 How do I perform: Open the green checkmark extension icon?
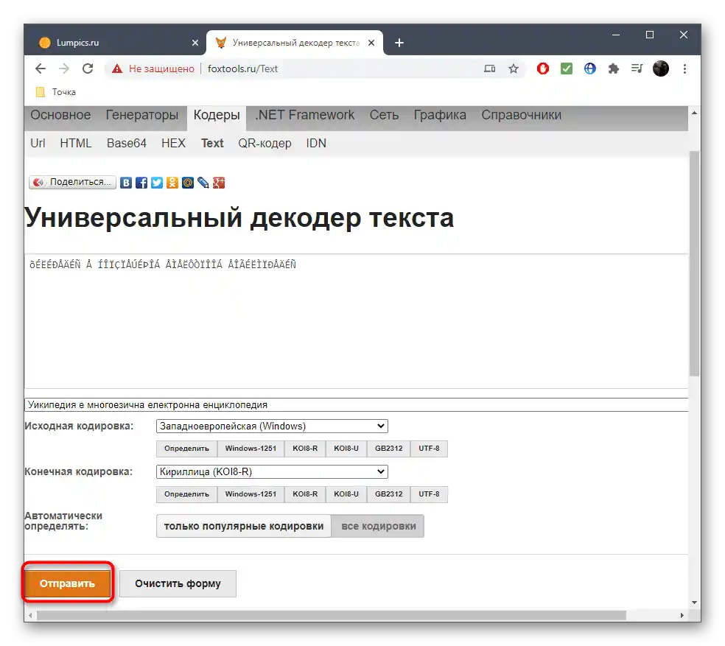click(567, 69)
